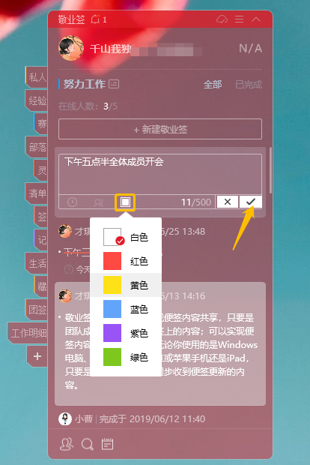Viewport: 310px width, 465px height.
Task: Assign members with the people icon in editor
Action: tap(98, 202)
